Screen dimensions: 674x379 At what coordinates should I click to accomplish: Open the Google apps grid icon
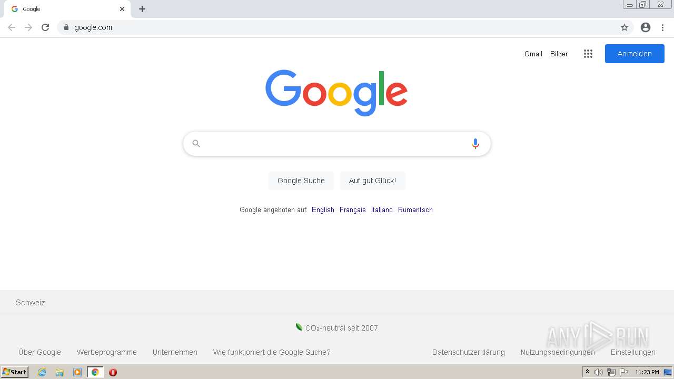point(588,54)
